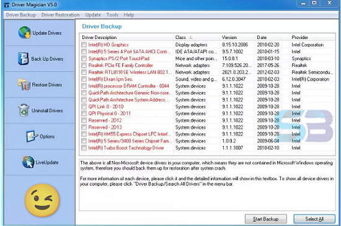Click the Back Up Drivers icon
The image size is (341, 226).
[23, 59]
